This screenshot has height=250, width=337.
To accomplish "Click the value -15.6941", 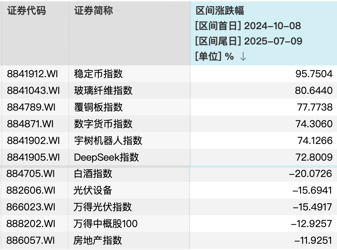I will point(312,190).
